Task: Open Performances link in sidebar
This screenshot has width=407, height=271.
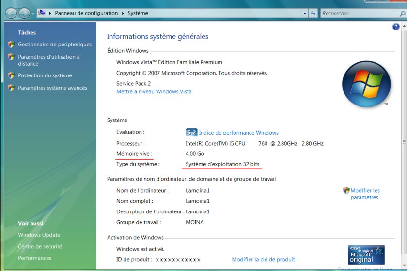Action: (35, 258)
